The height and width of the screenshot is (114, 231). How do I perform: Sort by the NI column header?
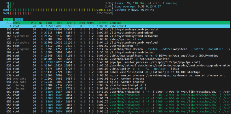click(x=41, y=23)
